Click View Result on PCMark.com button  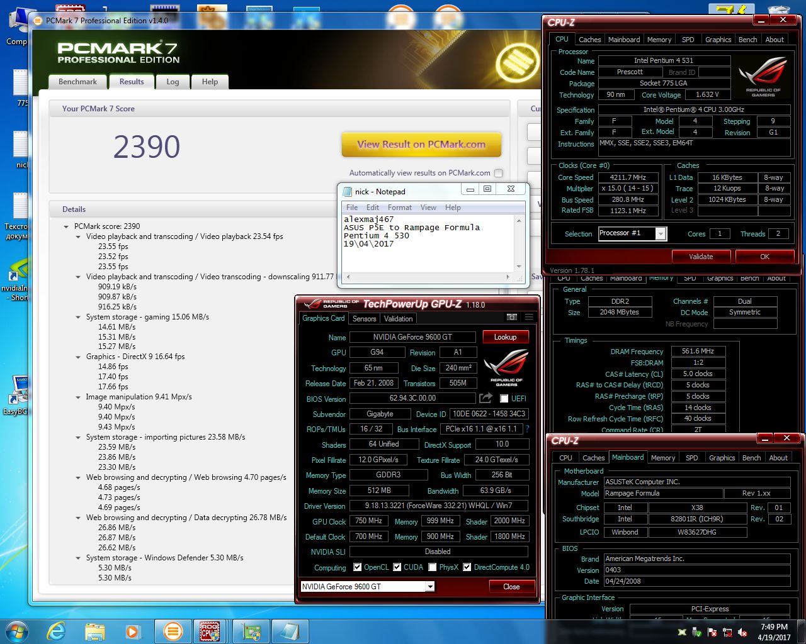coord(421,145)
